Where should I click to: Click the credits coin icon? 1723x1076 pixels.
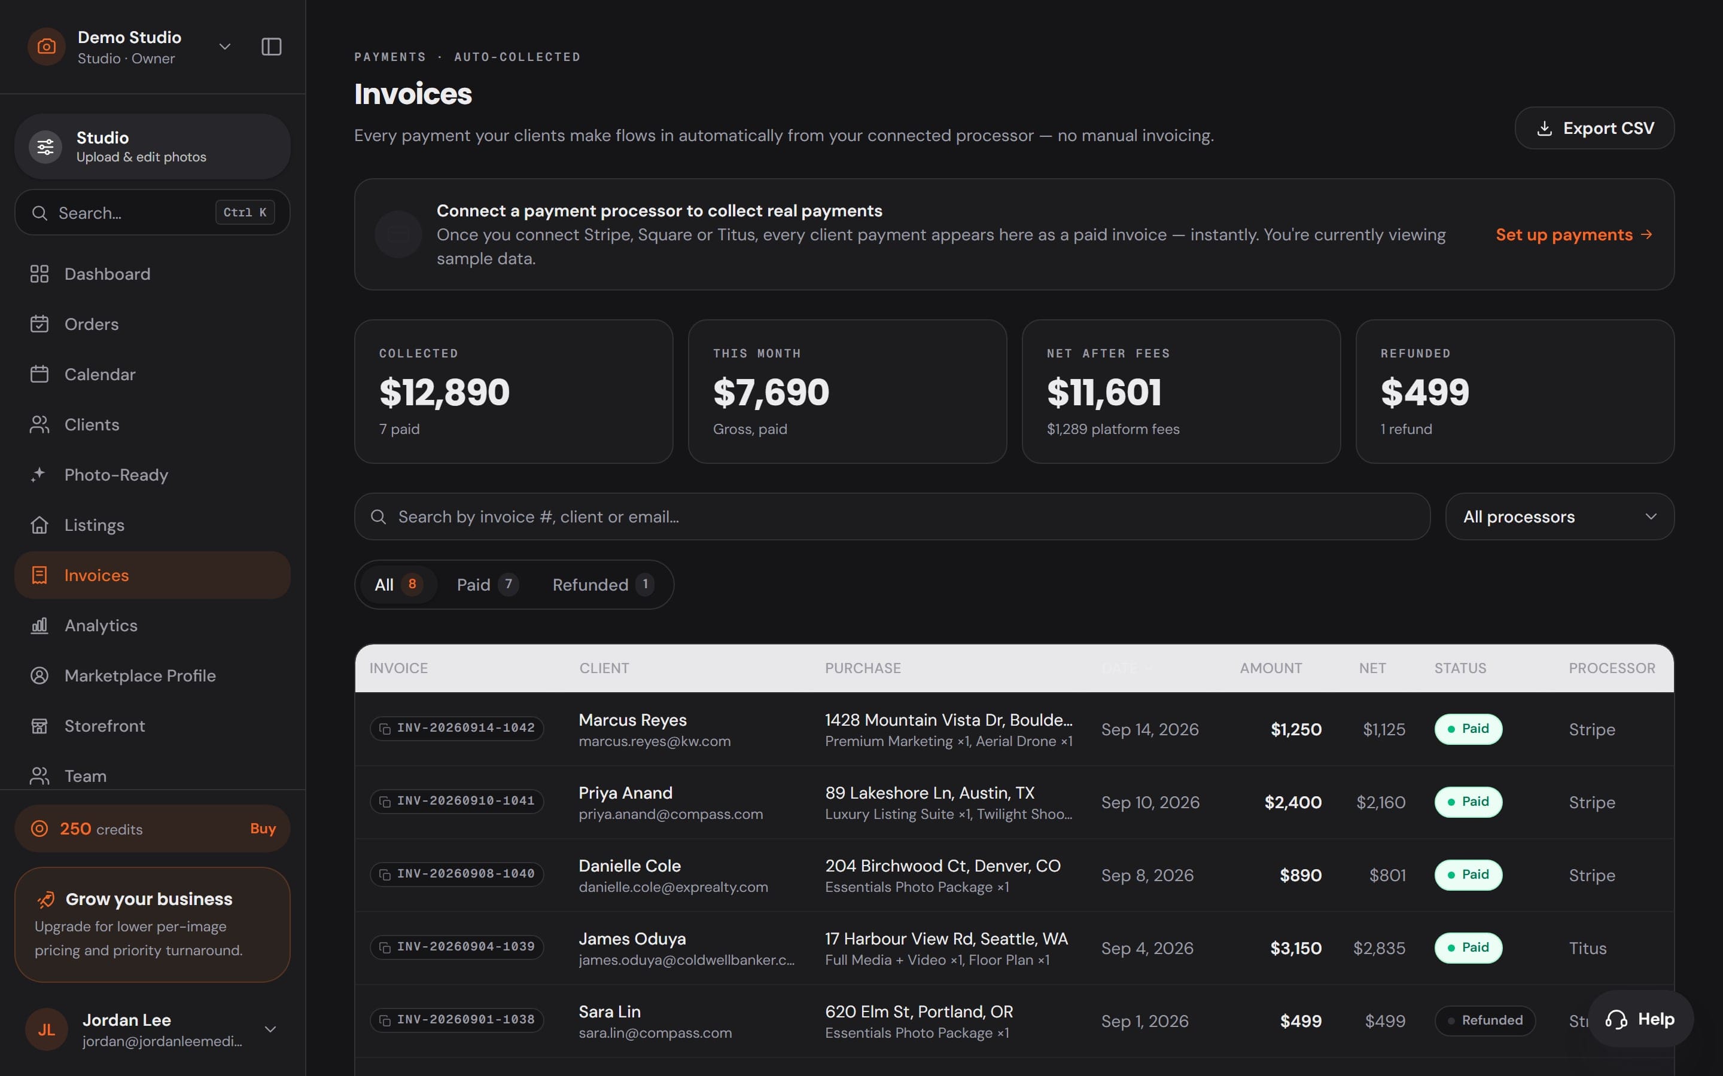tap(40, 829)
